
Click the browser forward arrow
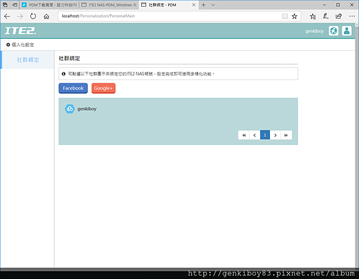click(20, 16)
